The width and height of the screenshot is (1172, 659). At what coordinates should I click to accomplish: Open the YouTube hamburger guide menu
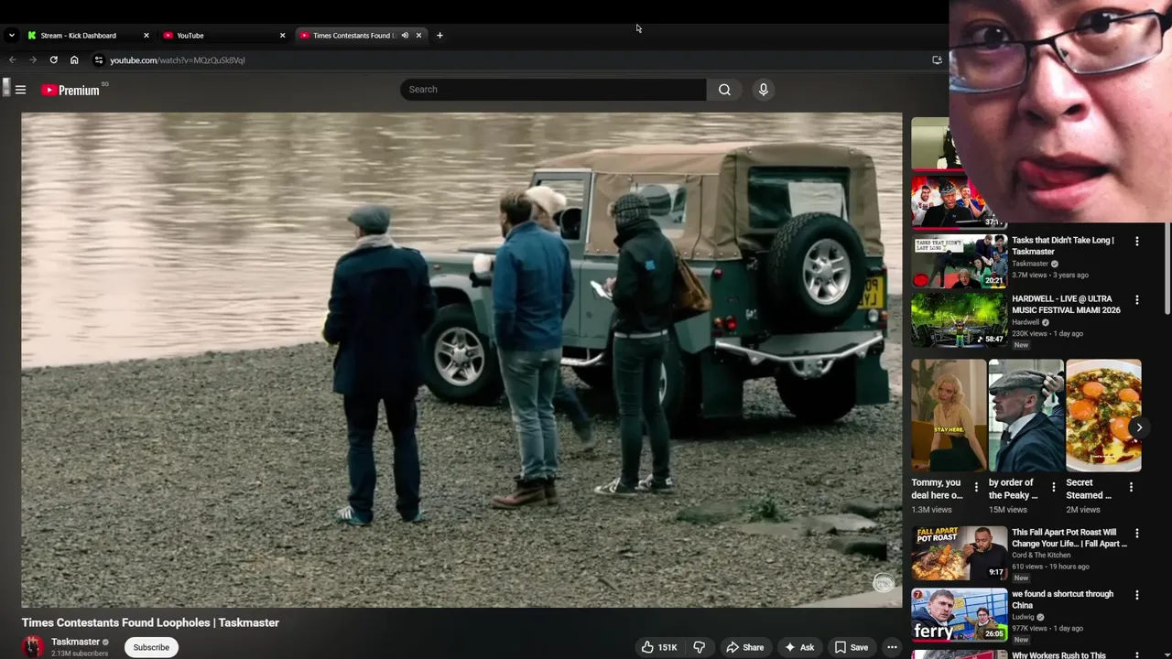(x=20, y=90)
